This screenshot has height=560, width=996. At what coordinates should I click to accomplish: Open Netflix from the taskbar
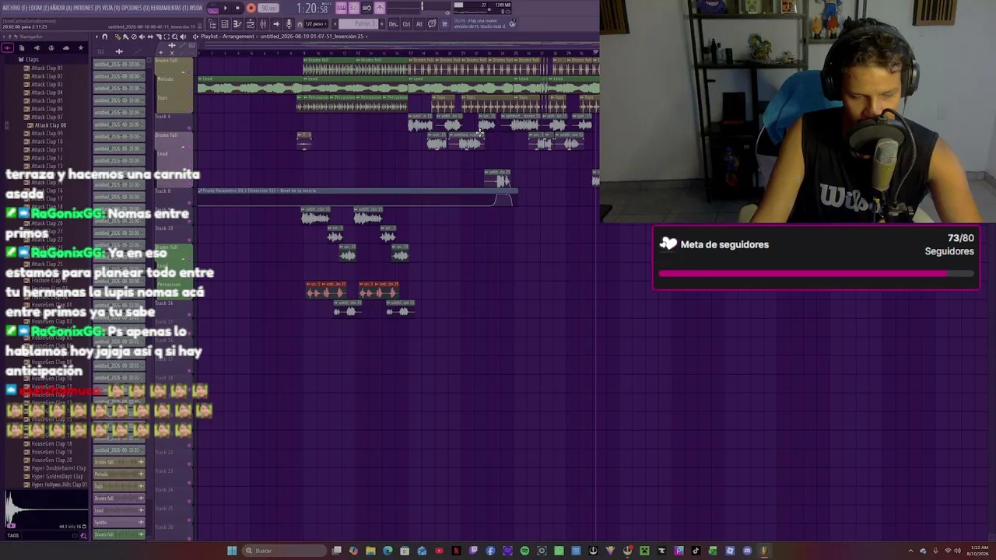click(456, 551)
